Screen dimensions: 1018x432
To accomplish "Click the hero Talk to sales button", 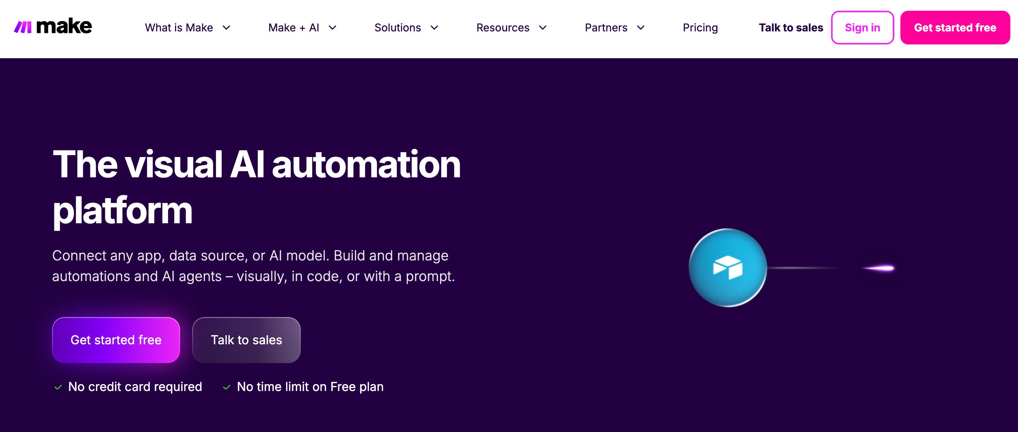I will [x=246, y=340].
